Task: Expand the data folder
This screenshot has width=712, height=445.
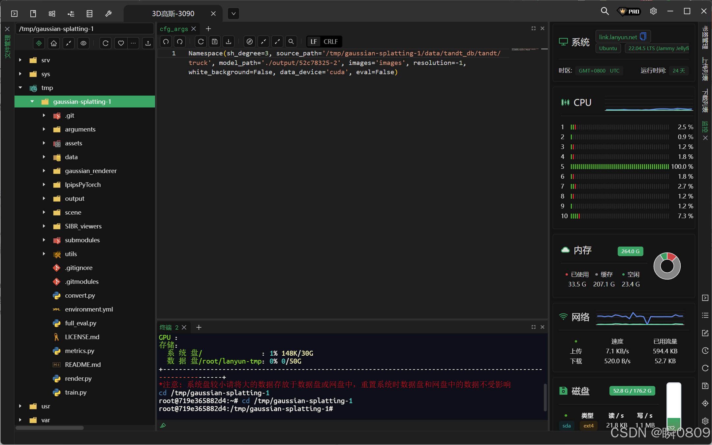Action: (x=44, y=157)
